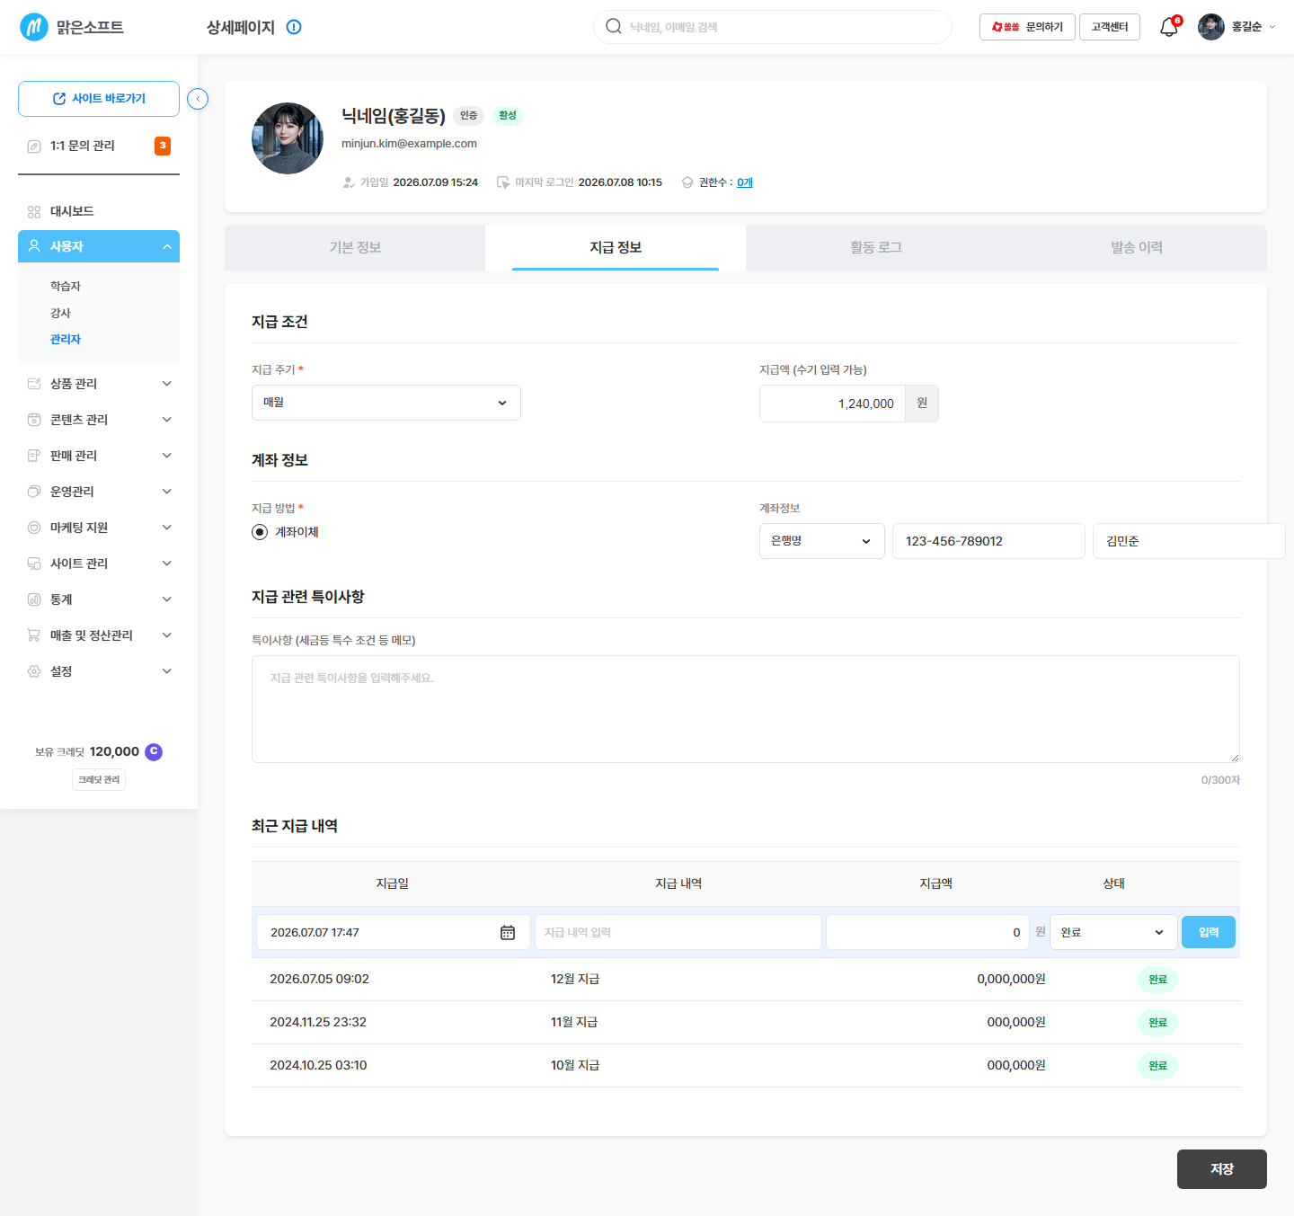
Task: Click the 마지막 로그인 icon
Action: point(503,182)
